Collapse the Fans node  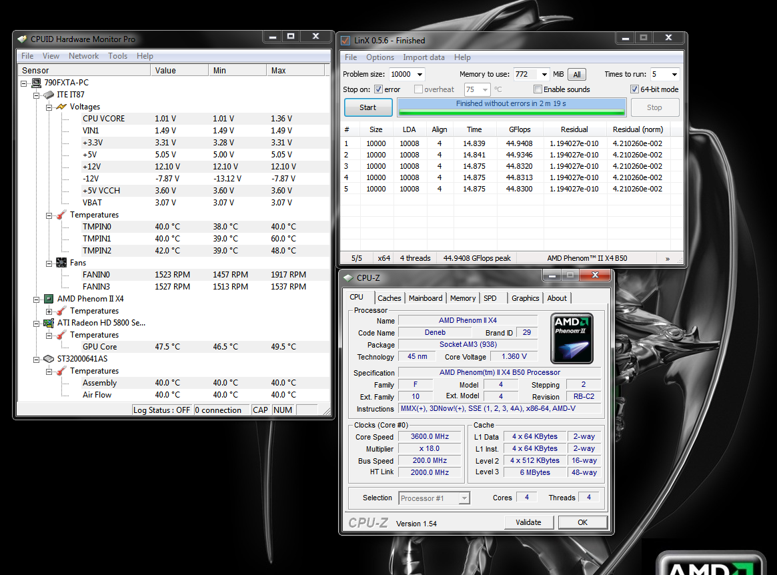49,263
